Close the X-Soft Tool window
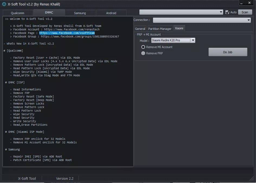 coord(249,3)
